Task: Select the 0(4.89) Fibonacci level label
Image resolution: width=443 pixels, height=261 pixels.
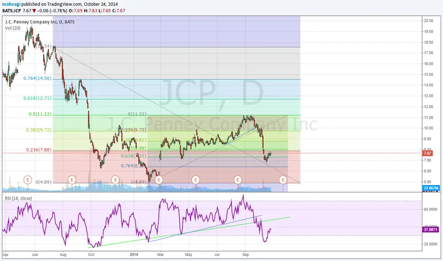Action: pos(44,182)
